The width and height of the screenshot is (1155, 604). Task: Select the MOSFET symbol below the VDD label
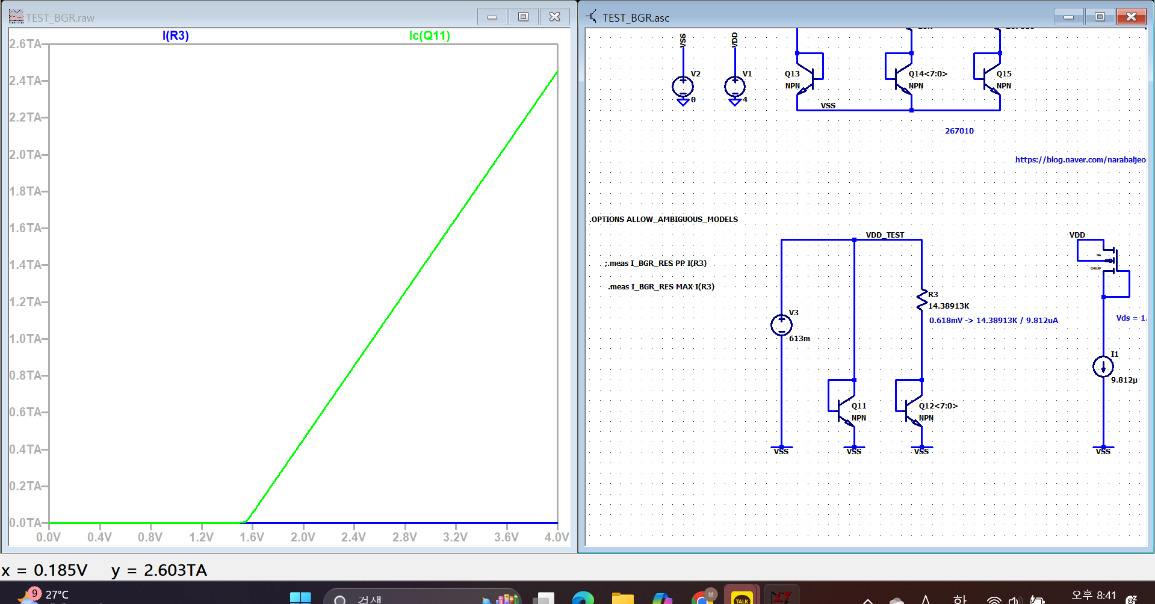click(1110, 262)
